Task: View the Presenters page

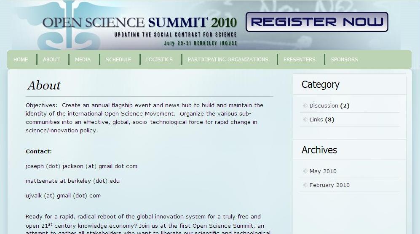Action: coord(300,60)
